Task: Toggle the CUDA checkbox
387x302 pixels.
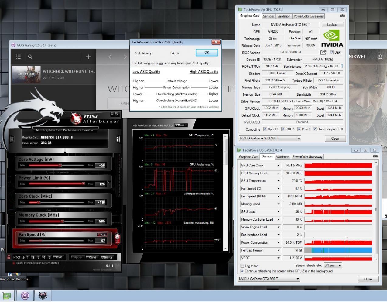Action: tap(283, 129)
